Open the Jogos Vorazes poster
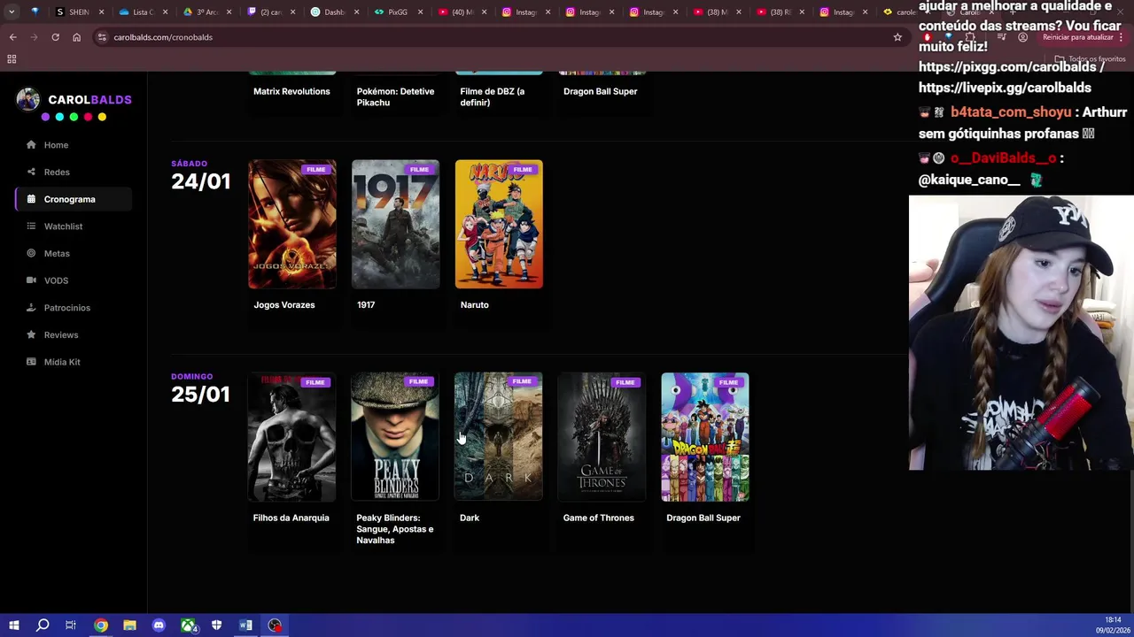The height and width of the screenshot is (637, 1134). click(x=292, y=225)
